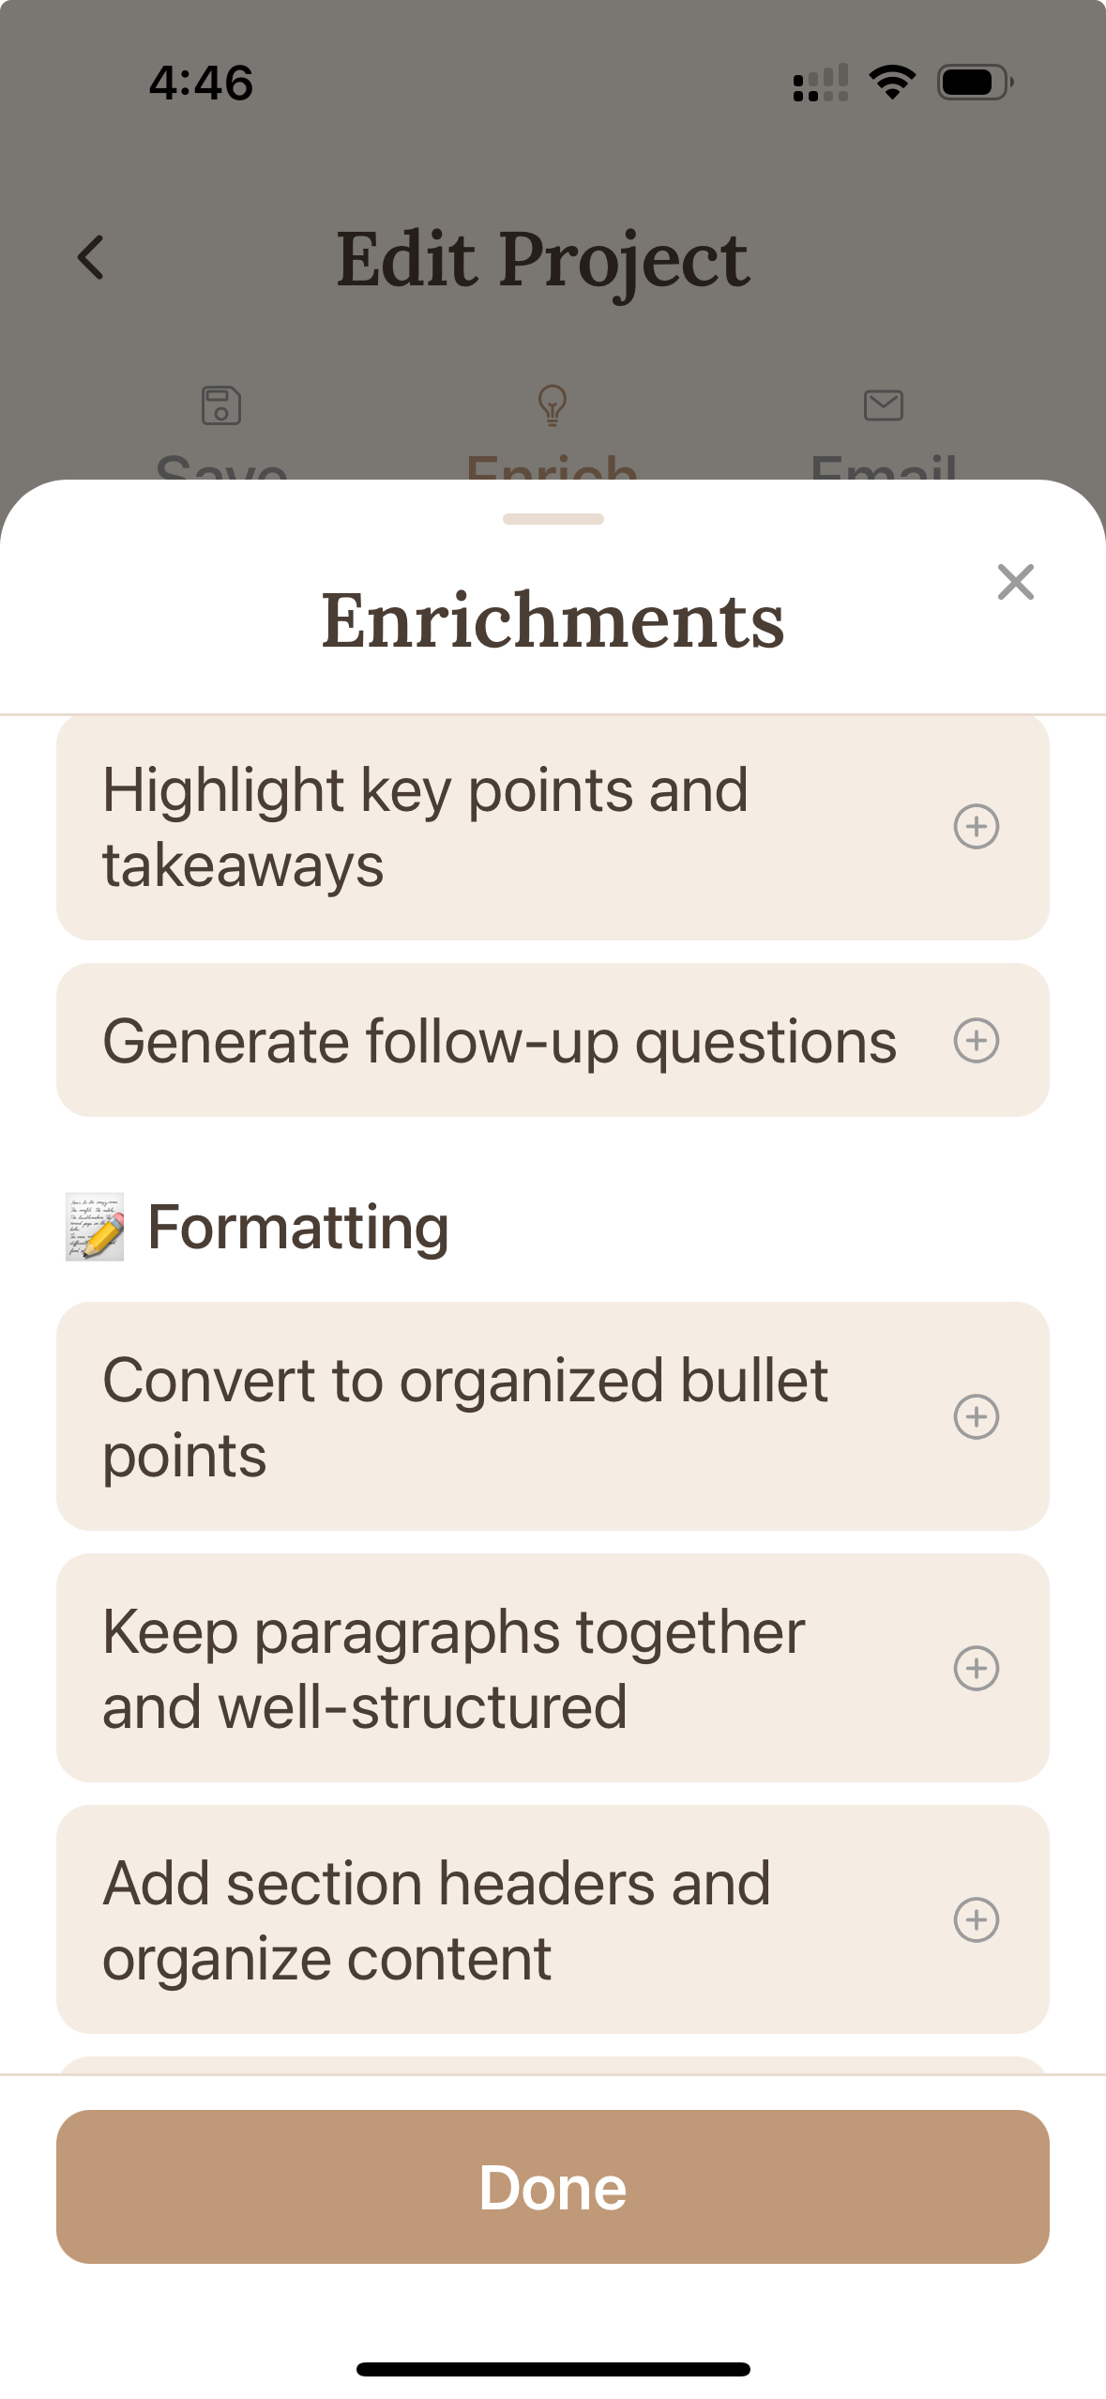Pull the sheet drag handle to expand Enrichments
1106x2399 pixels.
(x=553, y=518)
